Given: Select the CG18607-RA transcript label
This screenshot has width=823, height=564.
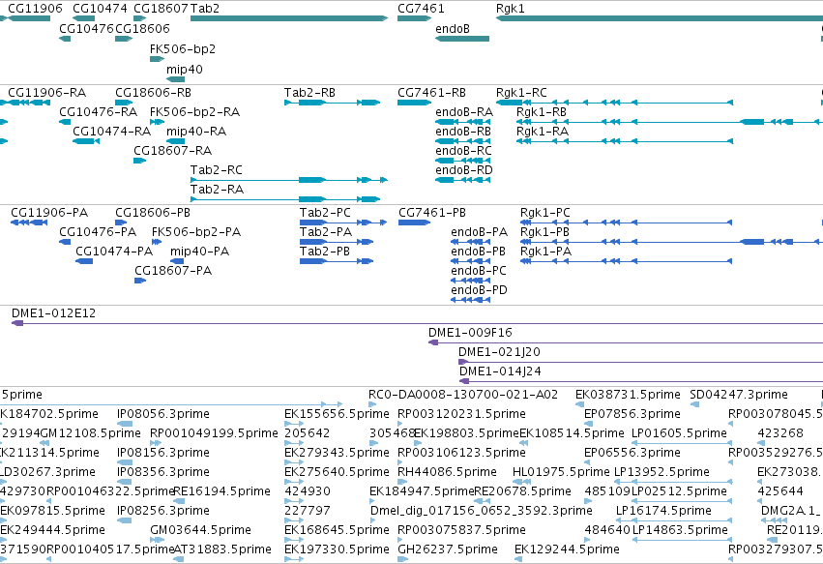Looking at the screenshot, I should (x=173, y=151).
